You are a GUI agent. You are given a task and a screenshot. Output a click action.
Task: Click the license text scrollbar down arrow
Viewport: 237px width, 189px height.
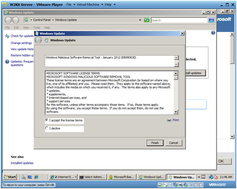click(x=175, y=112)
